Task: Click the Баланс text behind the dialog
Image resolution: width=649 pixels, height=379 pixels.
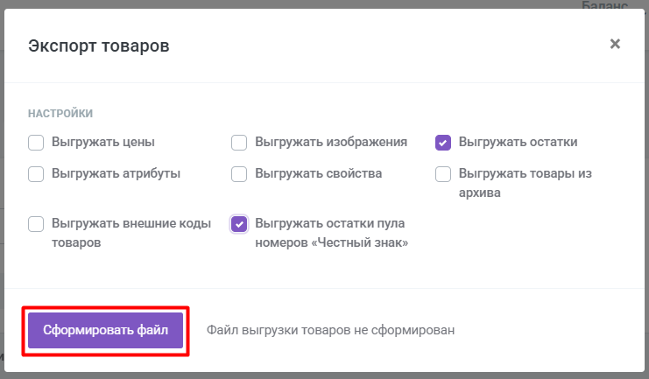Action: [x=604, y=5]
